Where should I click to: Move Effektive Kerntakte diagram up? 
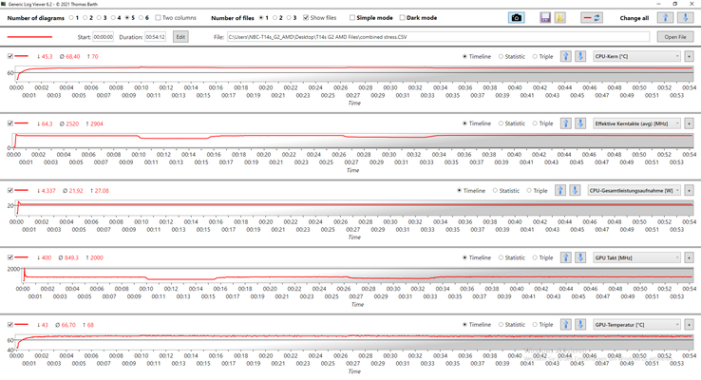click(x=566, y=123)
